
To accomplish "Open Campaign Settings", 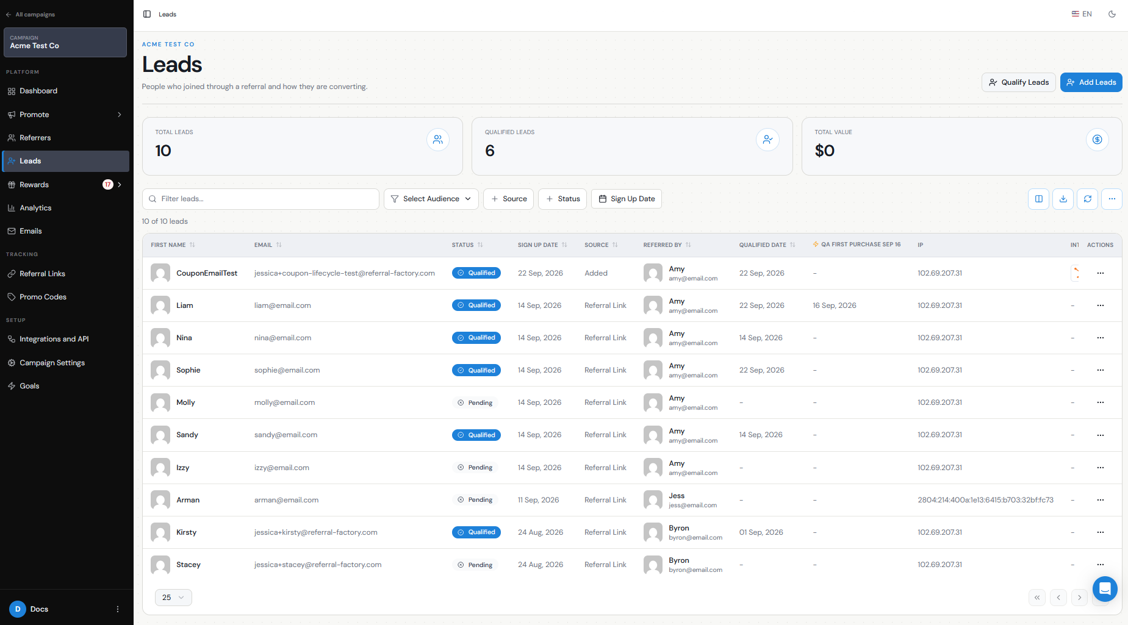I will click(66, 363).
